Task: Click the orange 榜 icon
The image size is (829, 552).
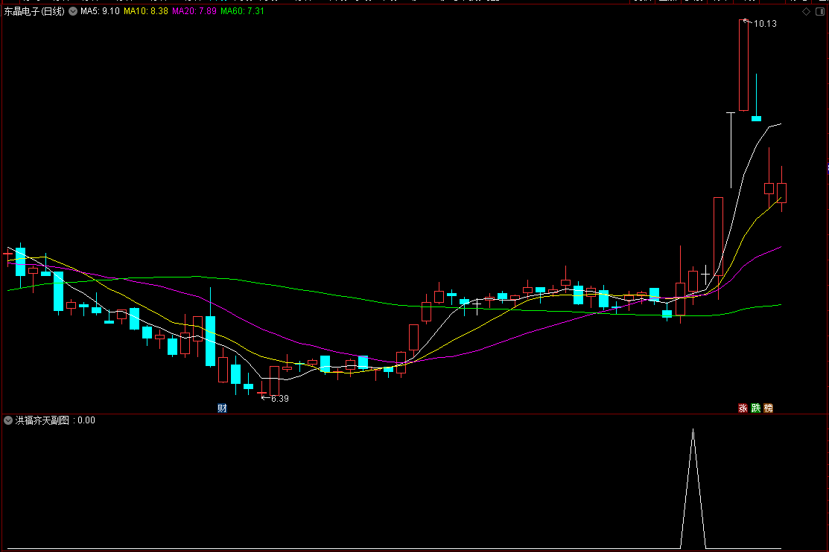Action: (768, 408)
